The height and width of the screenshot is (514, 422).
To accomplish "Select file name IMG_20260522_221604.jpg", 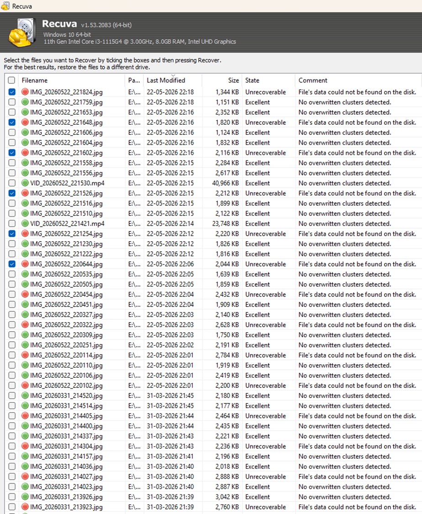I will coord(66,143).
